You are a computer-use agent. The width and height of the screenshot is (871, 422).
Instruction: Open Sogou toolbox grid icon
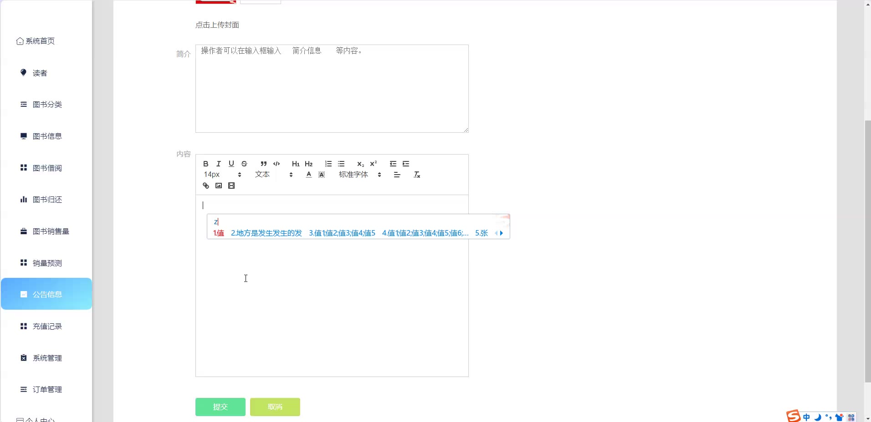[x=851, y=417]
